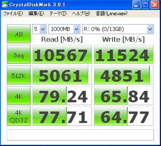Select the 4K read value 79.24
Image resolution: width=161 pixels, height=146 pixels.
pos(62,96)
